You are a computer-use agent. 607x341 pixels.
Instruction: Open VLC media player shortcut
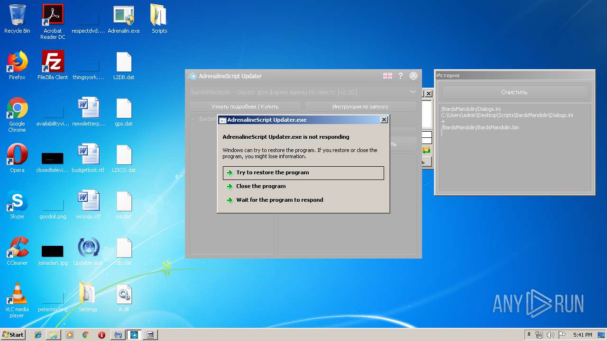click(17, 300)
